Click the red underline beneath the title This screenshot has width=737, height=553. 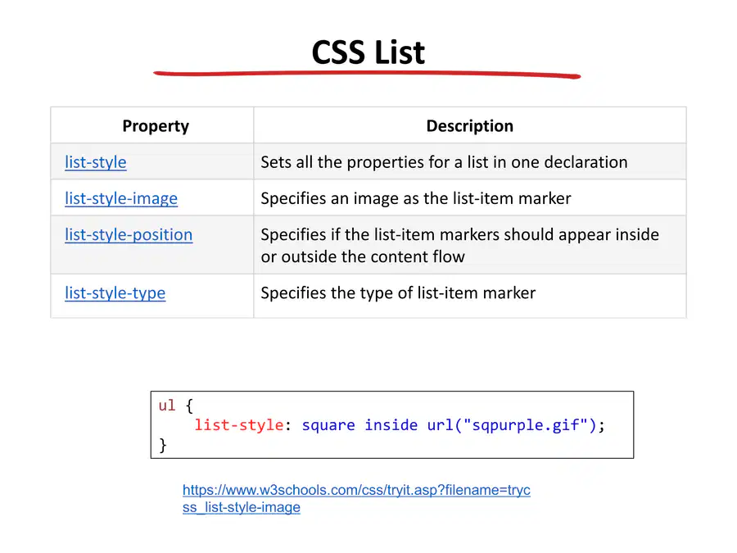pyautogui.click(x=367, y=74)
